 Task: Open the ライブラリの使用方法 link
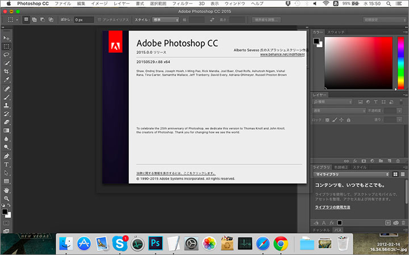332,207
